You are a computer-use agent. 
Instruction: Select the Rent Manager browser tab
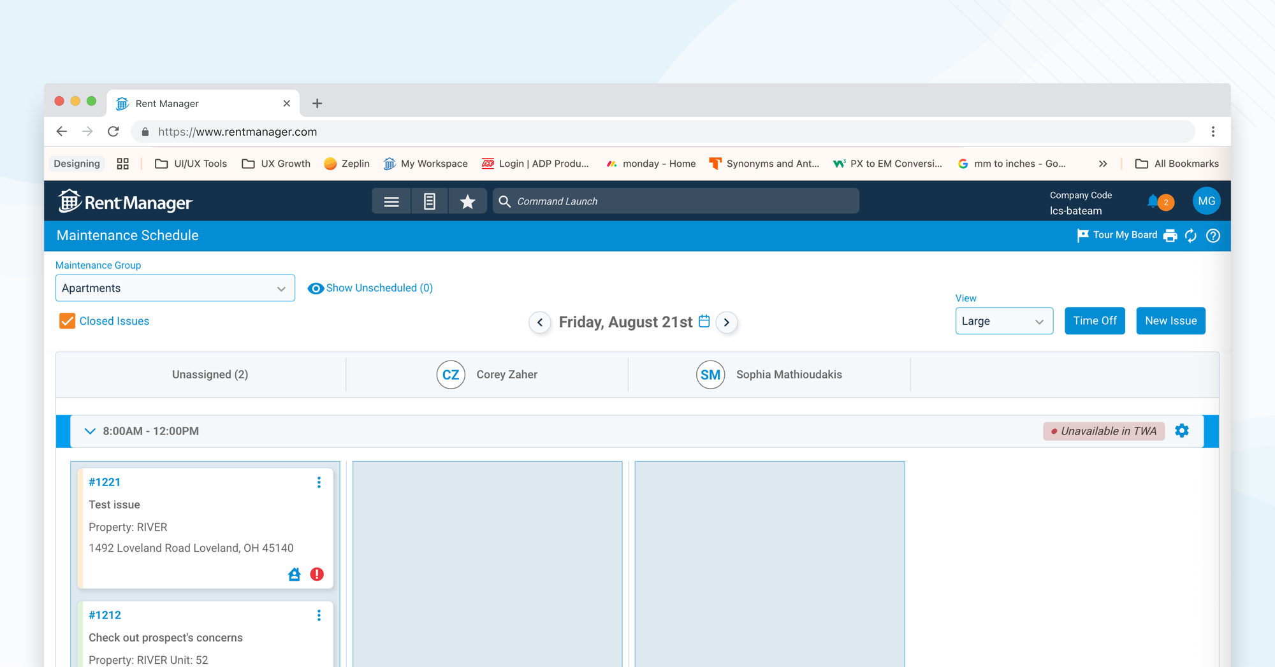pyautogui.click(x=203, y=103)
